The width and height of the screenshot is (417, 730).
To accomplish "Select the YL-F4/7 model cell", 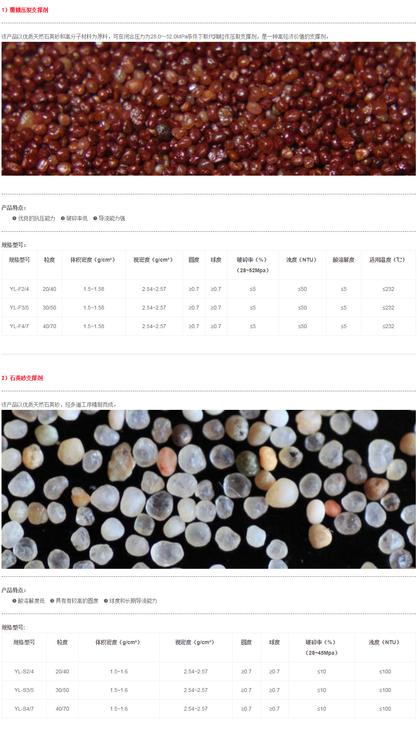I will click(x=19, y=327).
